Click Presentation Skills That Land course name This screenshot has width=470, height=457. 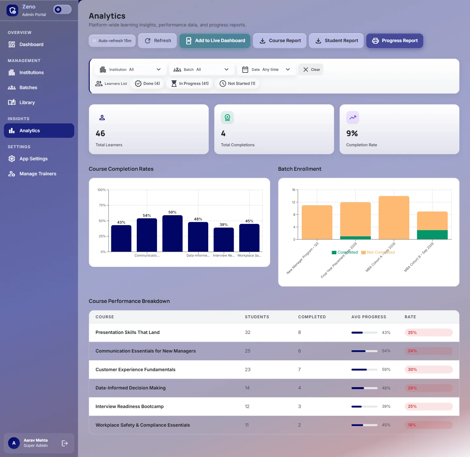pyautogui.click(x=128, y=332)
